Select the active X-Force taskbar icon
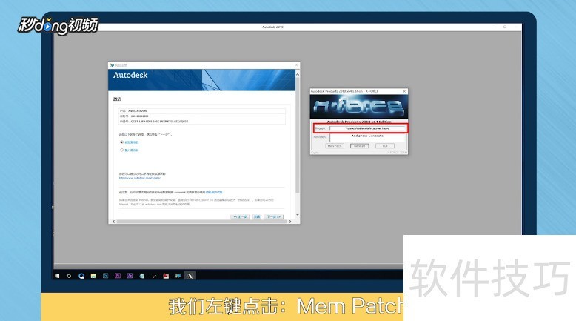Viewport: 576px width, 321px height. pos(190,276)
